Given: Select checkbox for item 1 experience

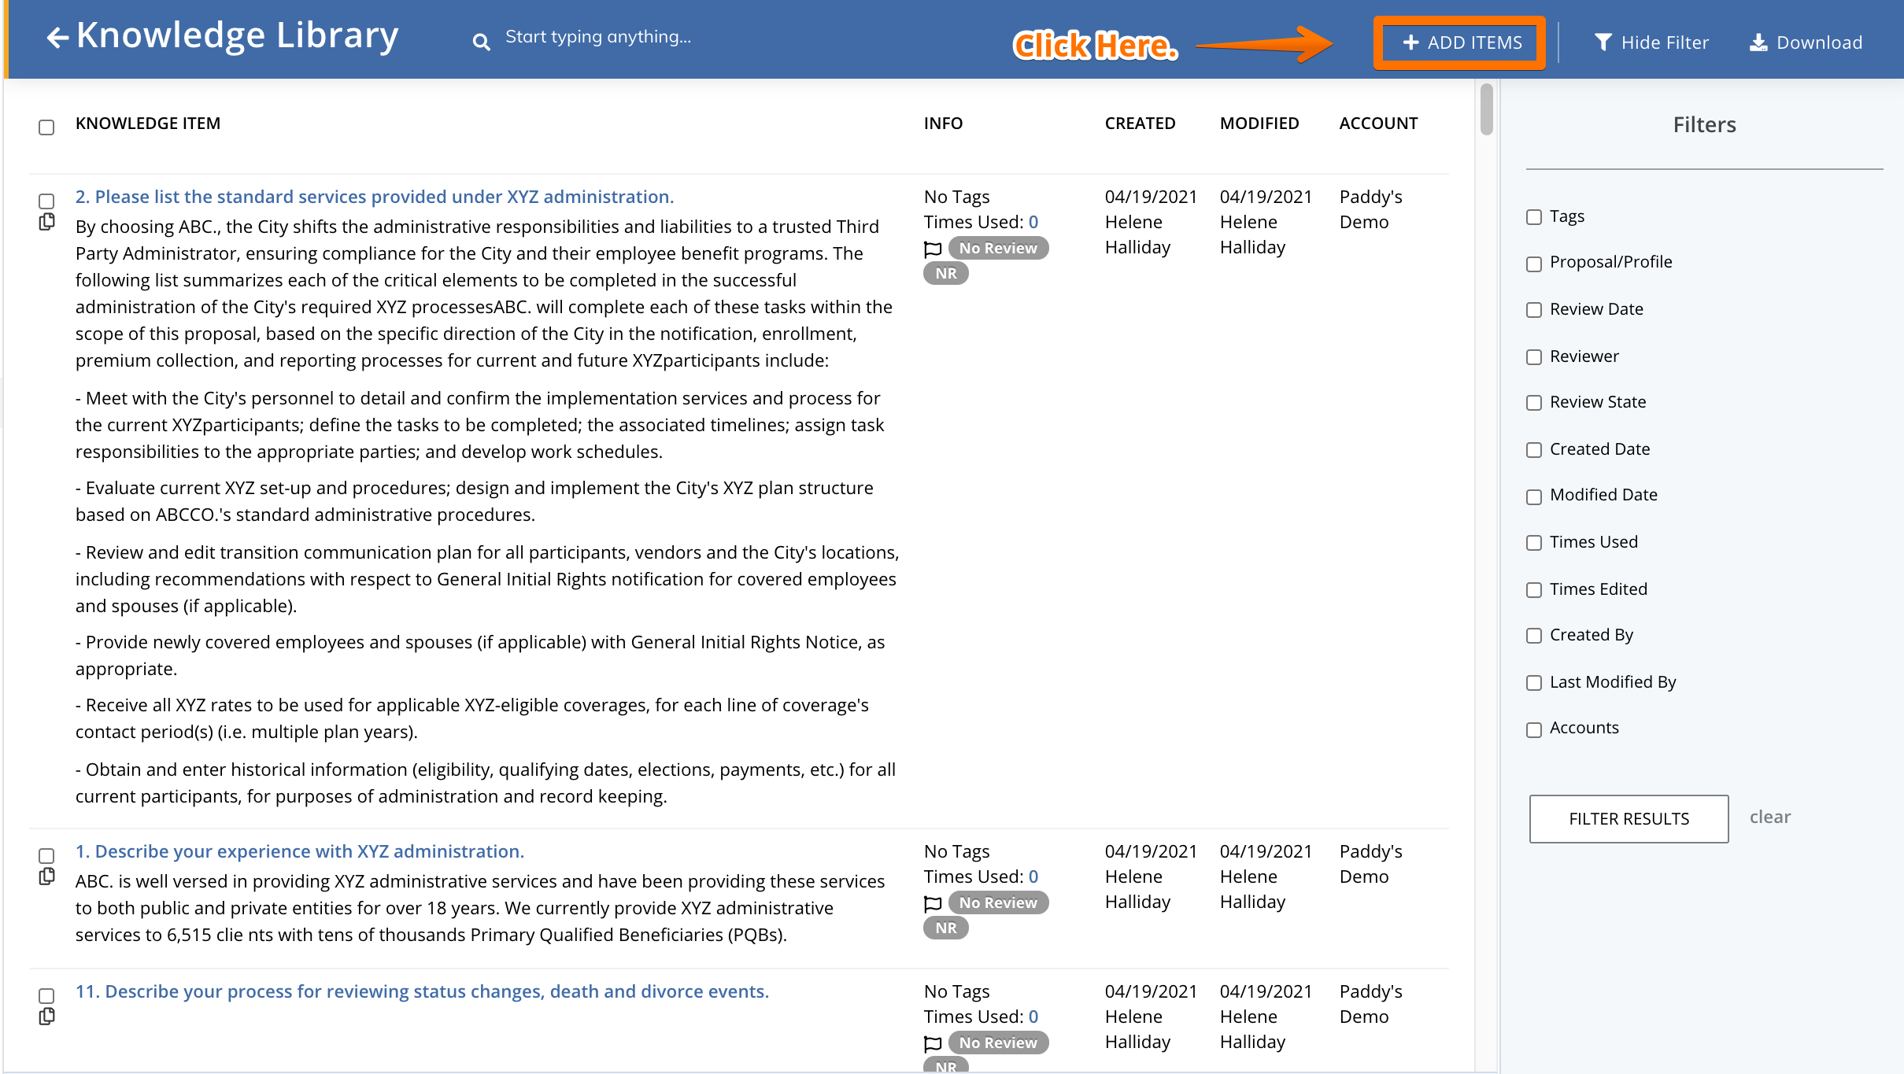Looking at the screenshot, I should [46, 856].
